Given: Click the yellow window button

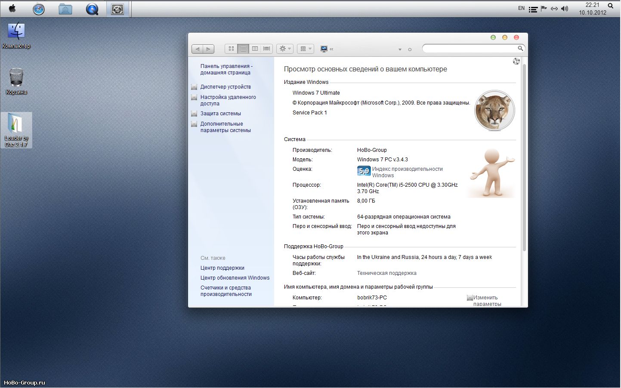Looking at the screenshot, I should [x=505, y=37].
